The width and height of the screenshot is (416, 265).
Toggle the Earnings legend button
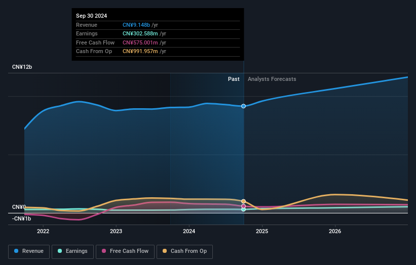coord(72,251)
